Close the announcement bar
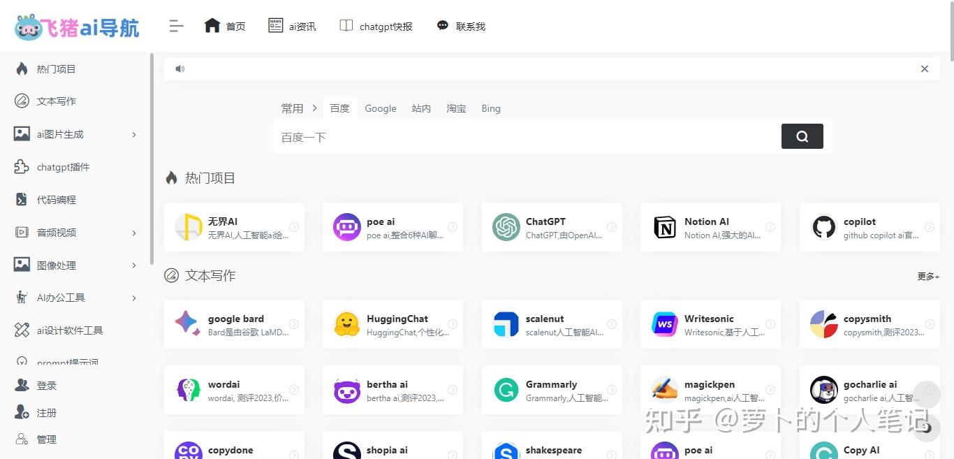 925,68
